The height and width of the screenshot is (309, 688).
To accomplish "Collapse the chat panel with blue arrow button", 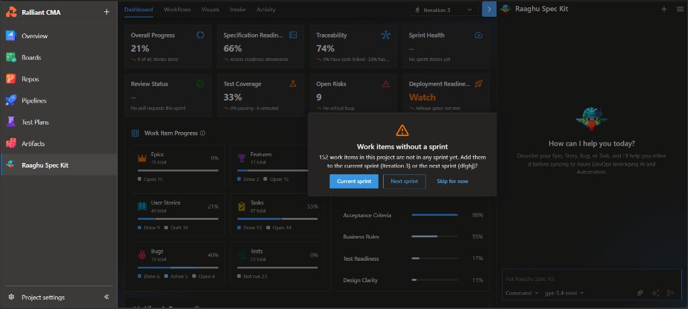I will 489,9.
